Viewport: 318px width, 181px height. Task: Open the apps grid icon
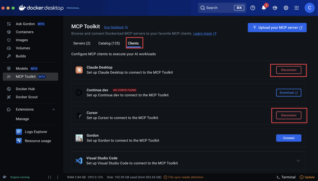pyautogui.click(x=297, y=8)
